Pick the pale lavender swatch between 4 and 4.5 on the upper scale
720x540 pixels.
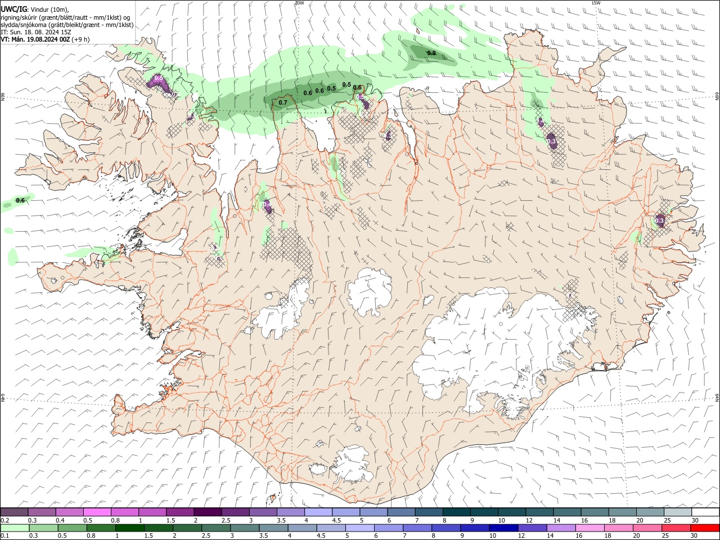click(x=318, y=512)
